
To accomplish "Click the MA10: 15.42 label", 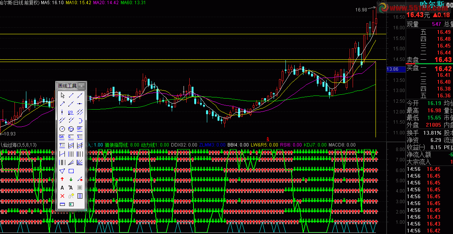I will click(79, 3).
